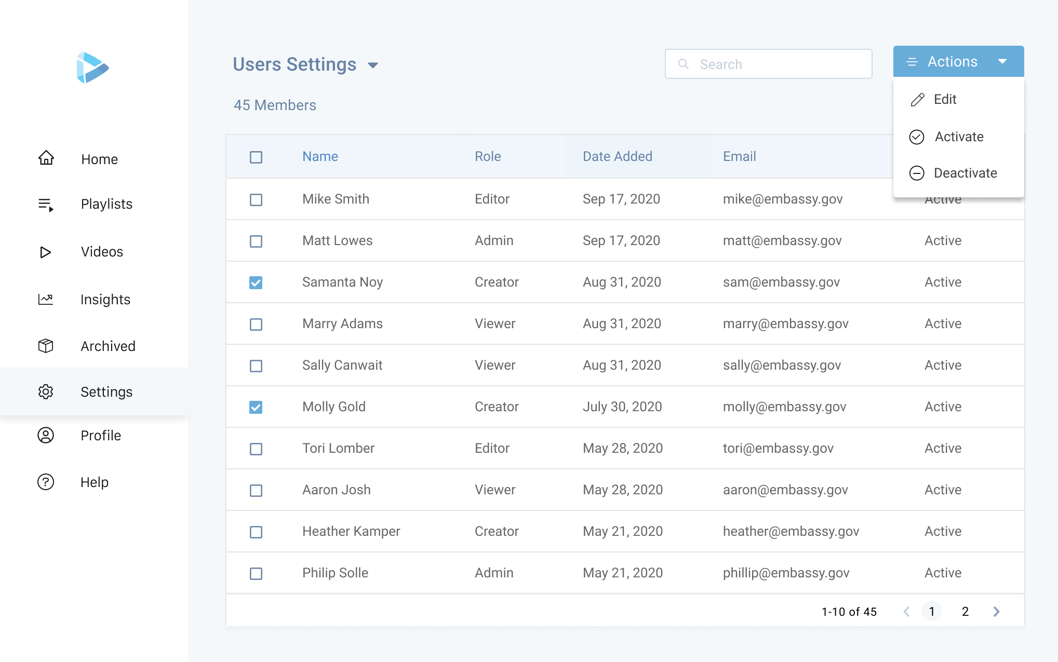
Task: Click the Home navigation icon
Action: (x=46, y=159)
